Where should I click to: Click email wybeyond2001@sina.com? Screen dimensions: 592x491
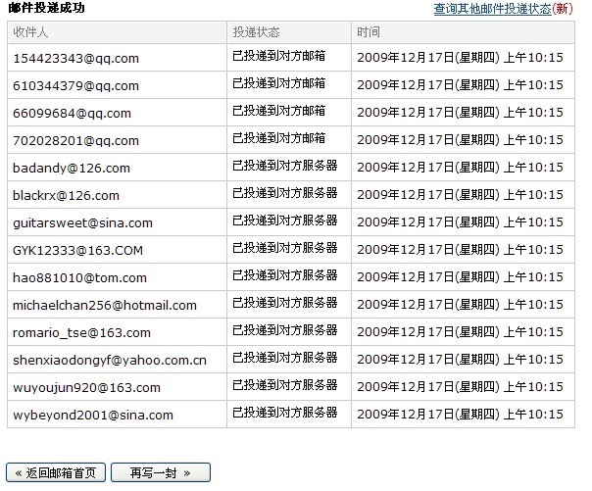click(x=93, y=415)
